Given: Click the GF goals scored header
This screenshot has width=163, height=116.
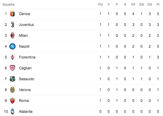Looking at the screenshot, I should coord(133,5).
